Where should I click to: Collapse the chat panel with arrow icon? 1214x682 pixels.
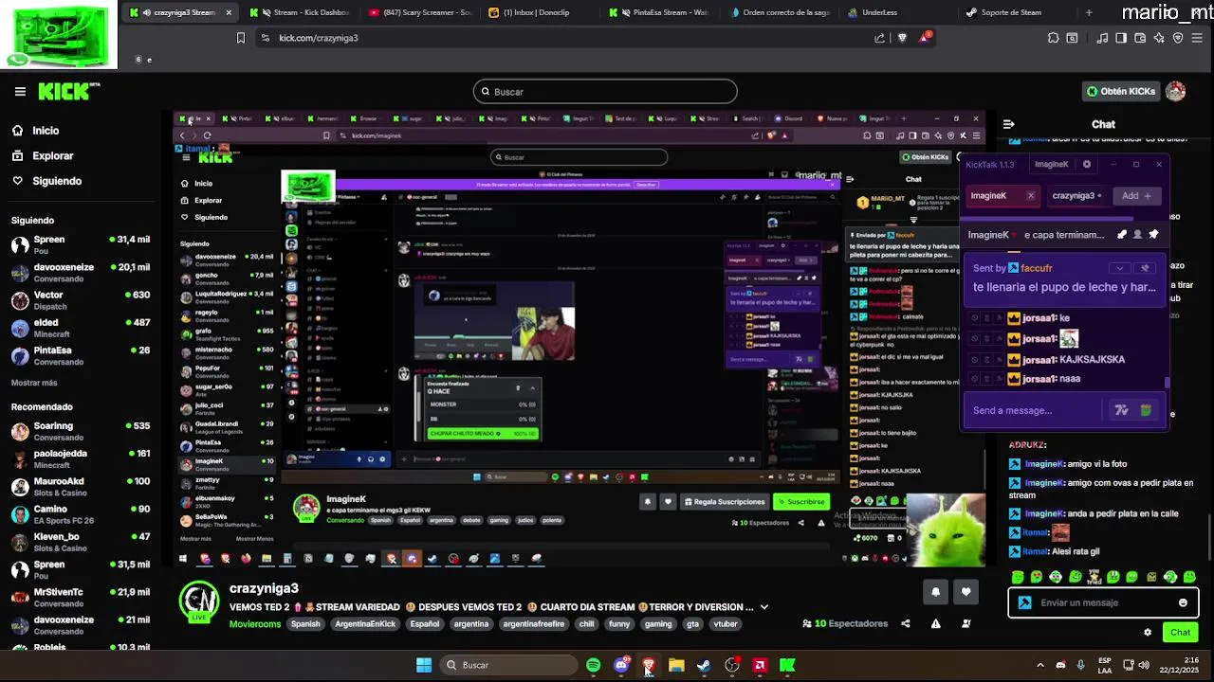click(x=1008, y=124)
